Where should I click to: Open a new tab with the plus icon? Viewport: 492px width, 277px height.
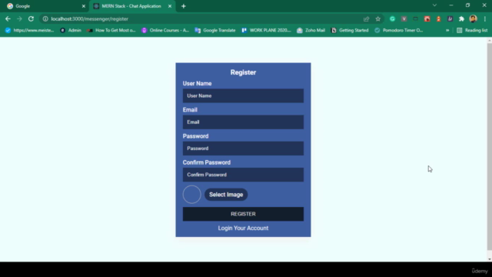184,6
